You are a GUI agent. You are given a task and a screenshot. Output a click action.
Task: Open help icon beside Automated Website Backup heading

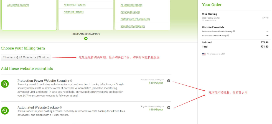point(61,107)
